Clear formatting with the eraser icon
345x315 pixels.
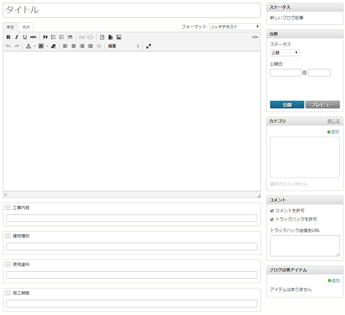pos(53,46)
